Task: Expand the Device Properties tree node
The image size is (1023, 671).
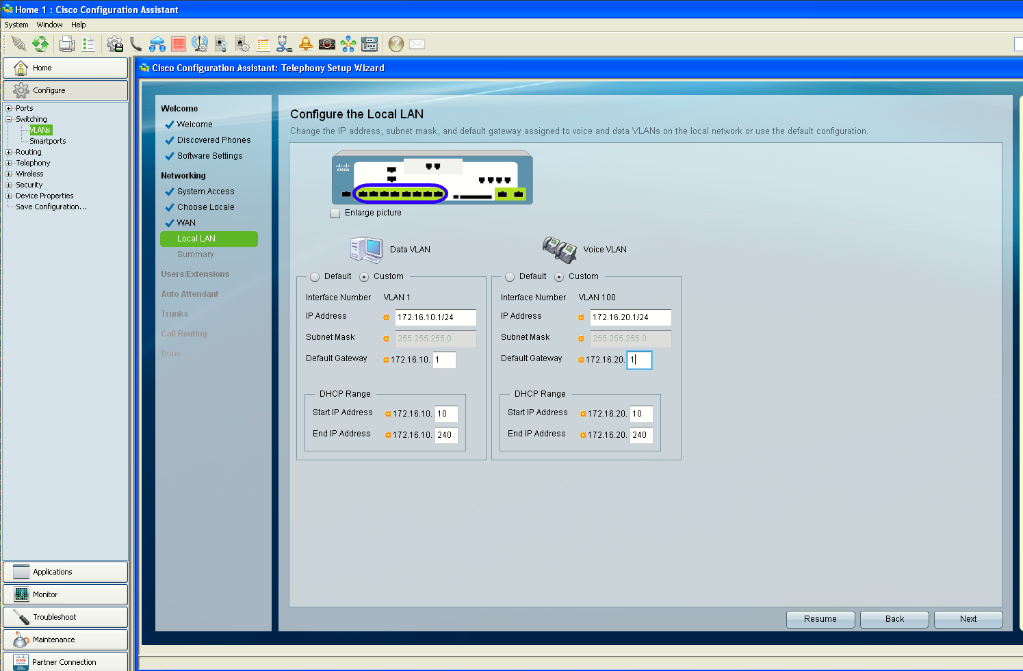Action: pos(9,196)
